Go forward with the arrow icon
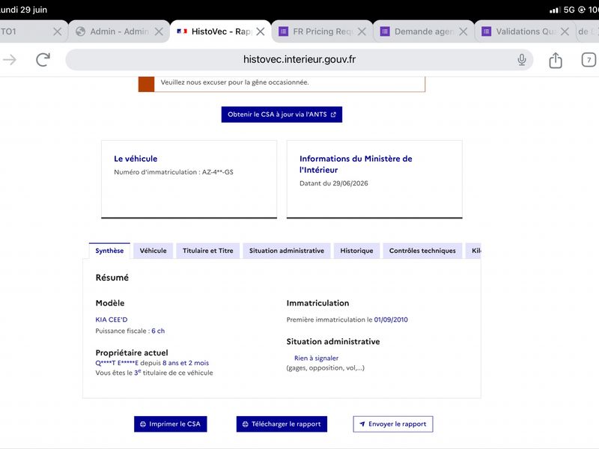This screenshot has height=449, width=599. coord(10,60)
